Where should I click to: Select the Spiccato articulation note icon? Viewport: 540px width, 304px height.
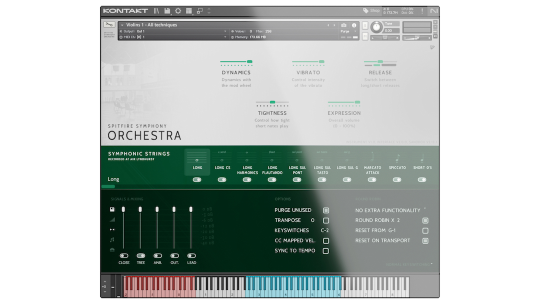tap(397, 157)
